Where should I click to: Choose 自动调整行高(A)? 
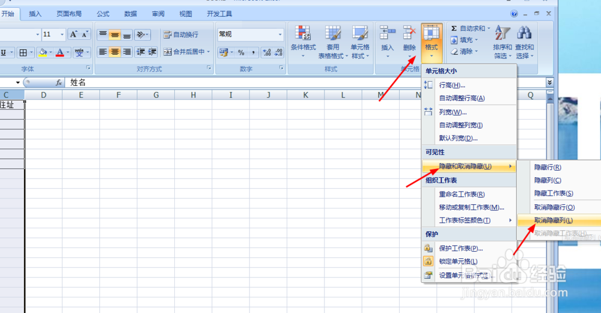tap(469, 98)
